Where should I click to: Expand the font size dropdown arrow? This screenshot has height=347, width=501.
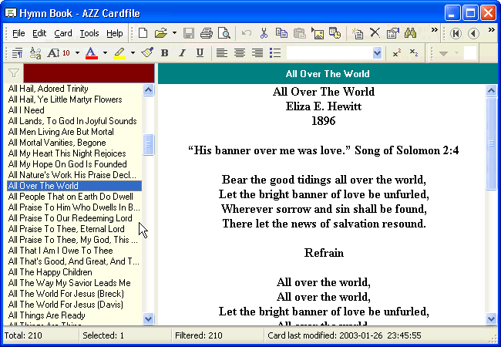pos(77,52)
